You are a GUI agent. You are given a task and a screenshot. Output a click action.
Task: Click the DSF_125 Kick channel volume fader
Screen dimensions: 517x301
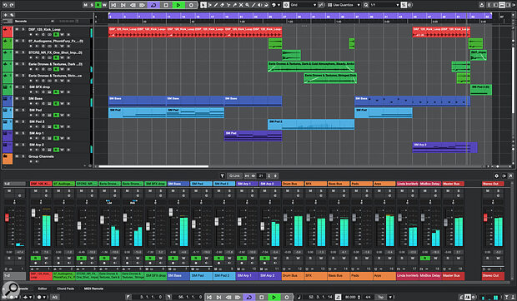(33, 213)
